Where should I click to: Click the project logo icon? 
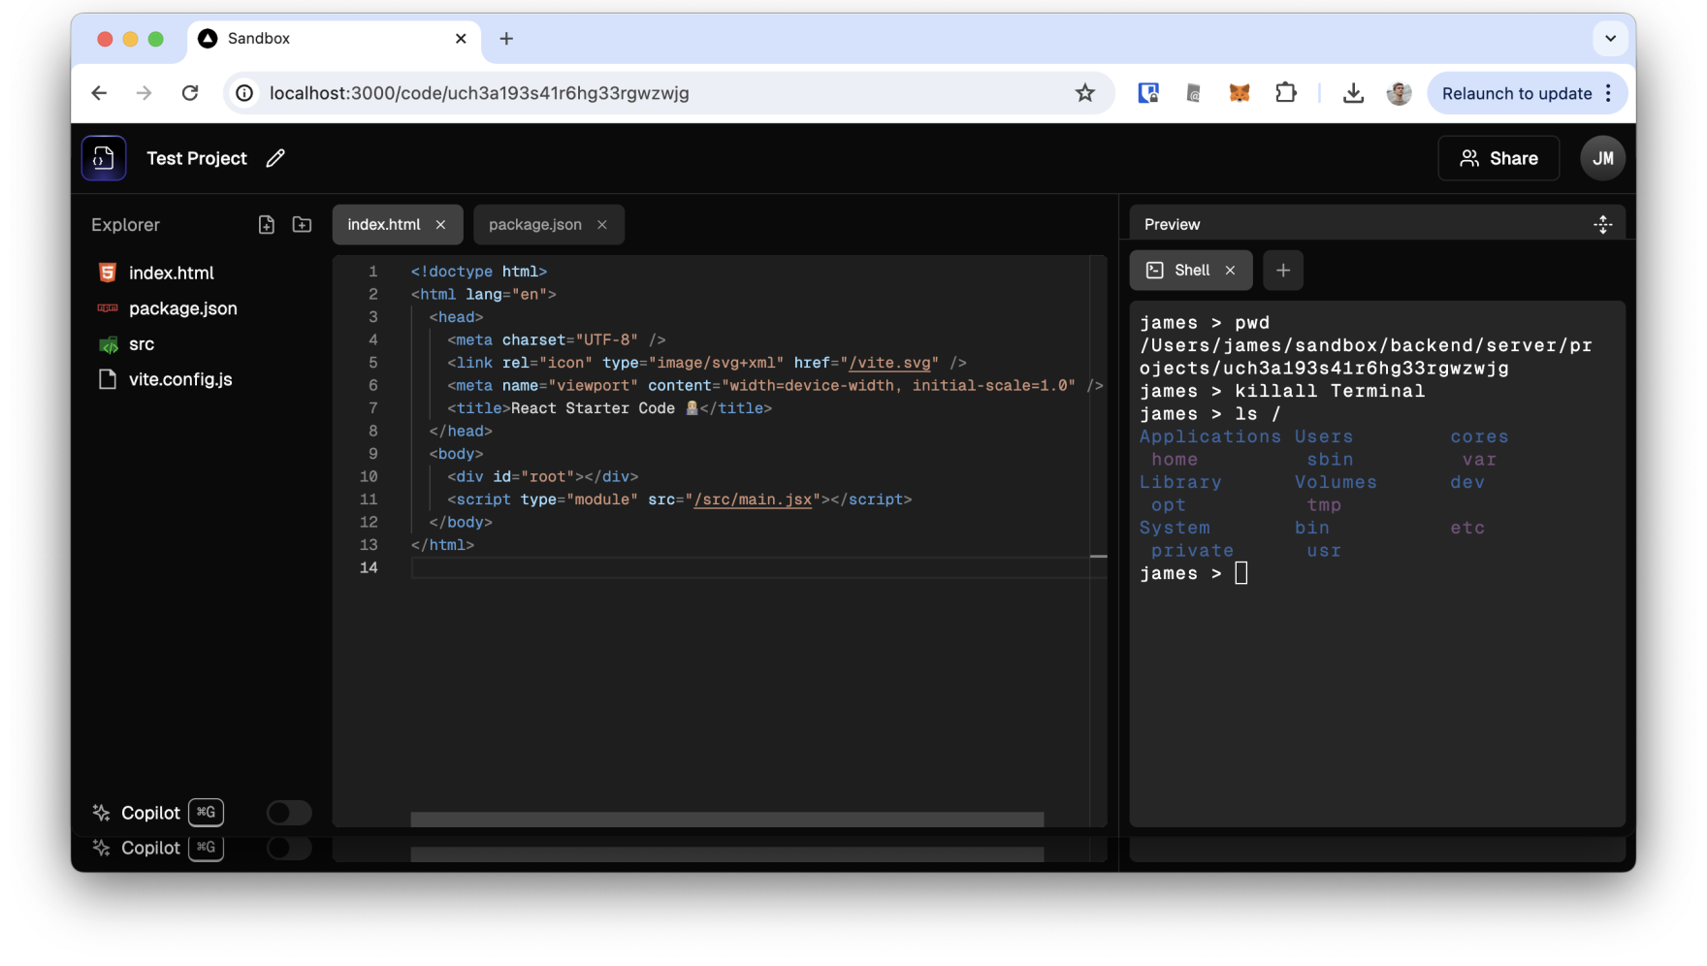coord(103,157)
